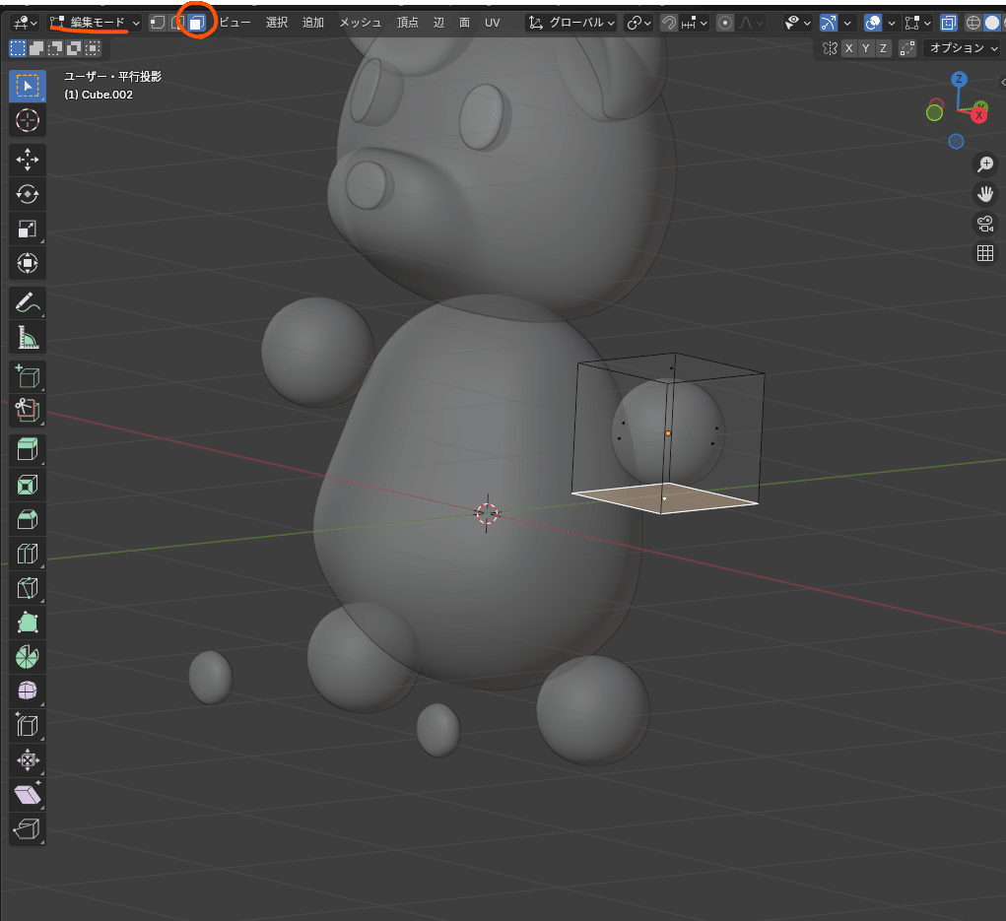
Task: Pick the Rotate tool
Action: pyautogui.click(x=27, y=194)
